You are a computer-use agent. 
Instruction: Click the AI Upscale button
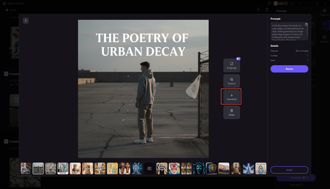(232, 65)
